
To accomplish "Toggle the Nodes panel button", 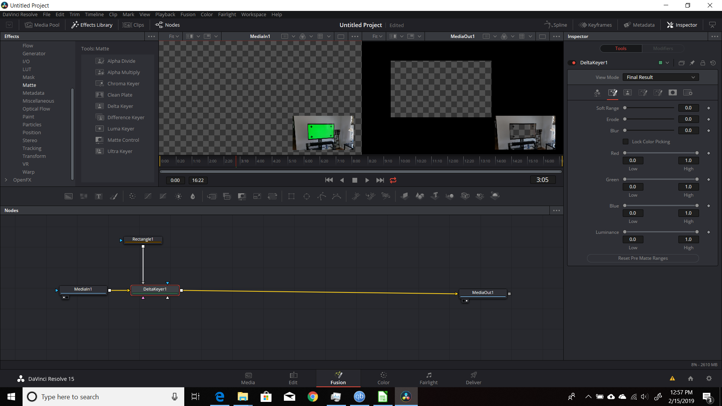I will pyautogui.click(x=168, y=25).
